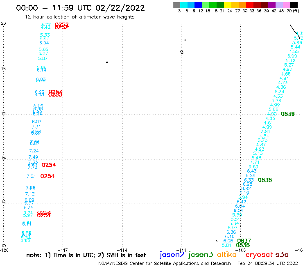This screenshot has height=267, width=303.
Task: Click the longitude axis label "-117"
Action: pos(63,250)
